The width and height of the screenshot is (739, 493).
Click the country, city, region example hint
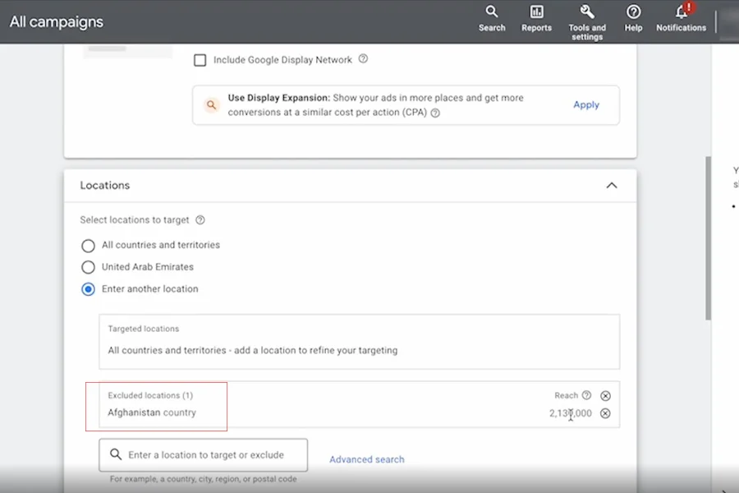coord(203,479)
